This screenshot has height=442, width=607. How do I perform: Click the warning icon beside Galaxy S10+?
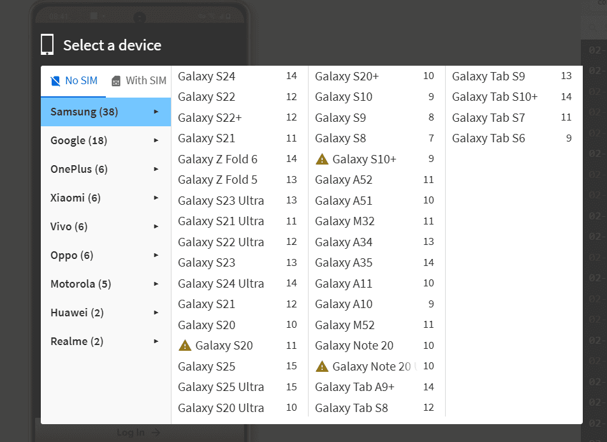click(x=322, y=159)
